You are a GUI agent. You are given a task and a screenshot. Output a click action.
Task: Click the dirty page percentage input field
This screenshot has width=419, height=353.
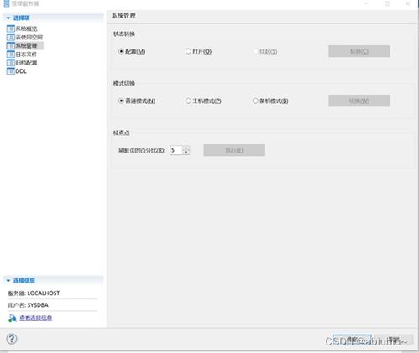[176, 150]
